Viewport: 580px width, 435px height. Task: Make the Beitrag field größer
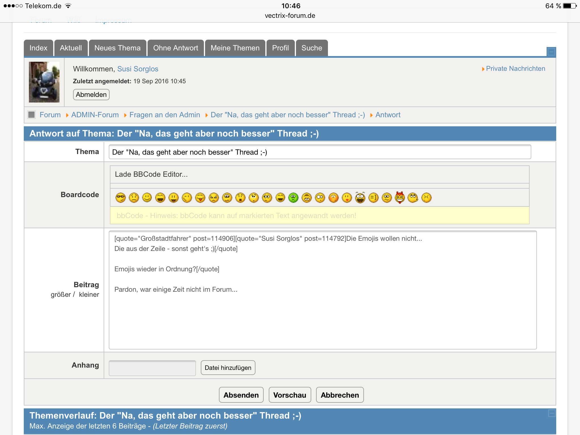60,295
